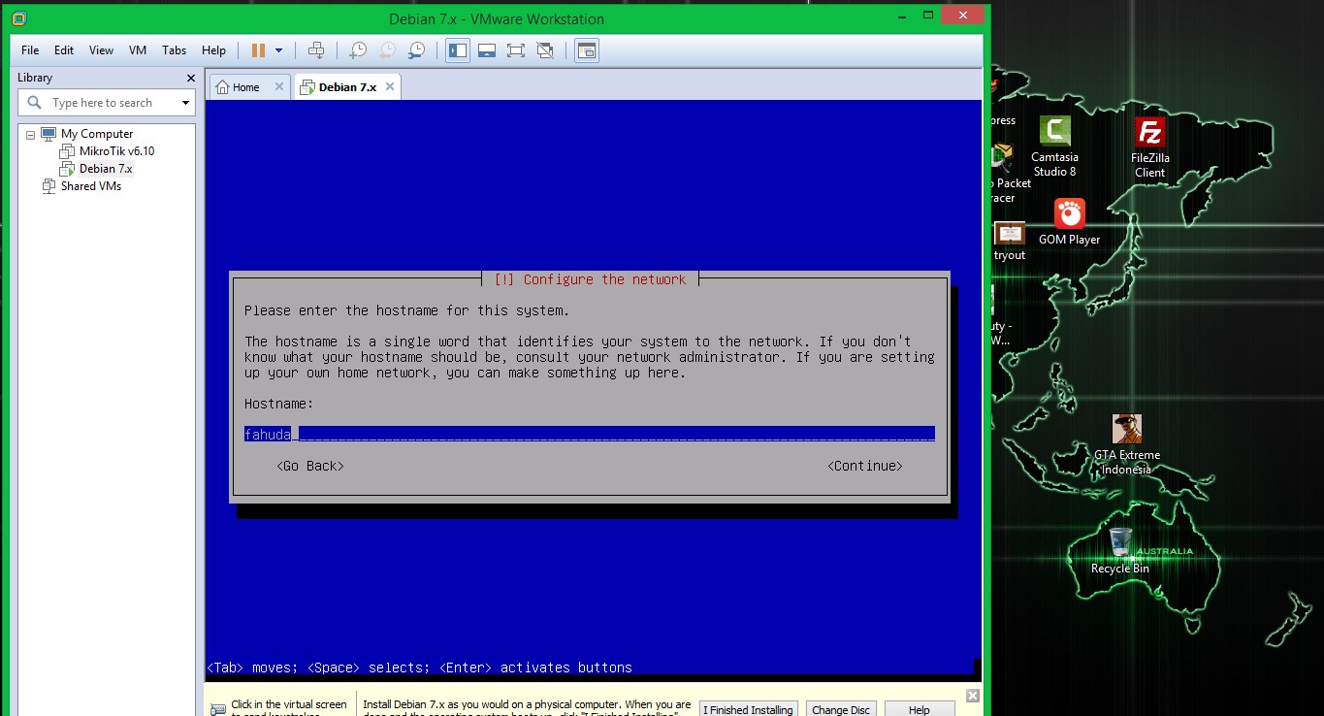The width and height of the screenshot is (1324, 716).
Task: Open the GTA Extreme Indonesia desktop icon
Action: pos(1126,445)
